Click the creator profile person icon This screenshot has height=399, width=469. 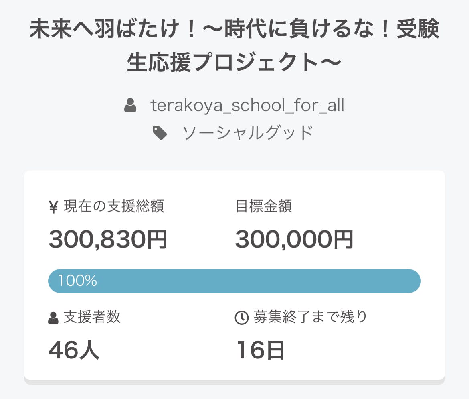point(130,106)
